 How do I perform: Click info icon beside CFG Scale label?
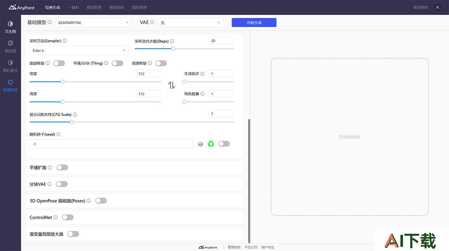point(75,115)
